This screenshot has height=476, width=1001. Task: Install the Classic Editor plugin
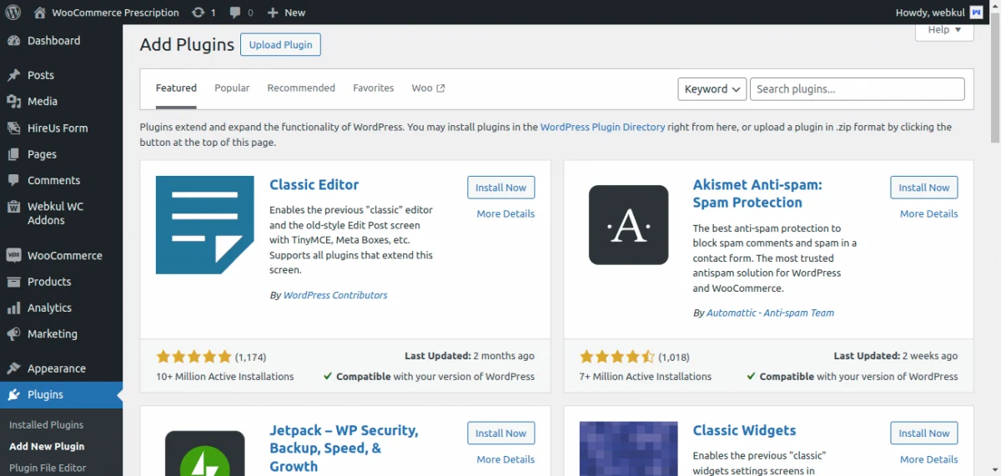tap(500, 188)
